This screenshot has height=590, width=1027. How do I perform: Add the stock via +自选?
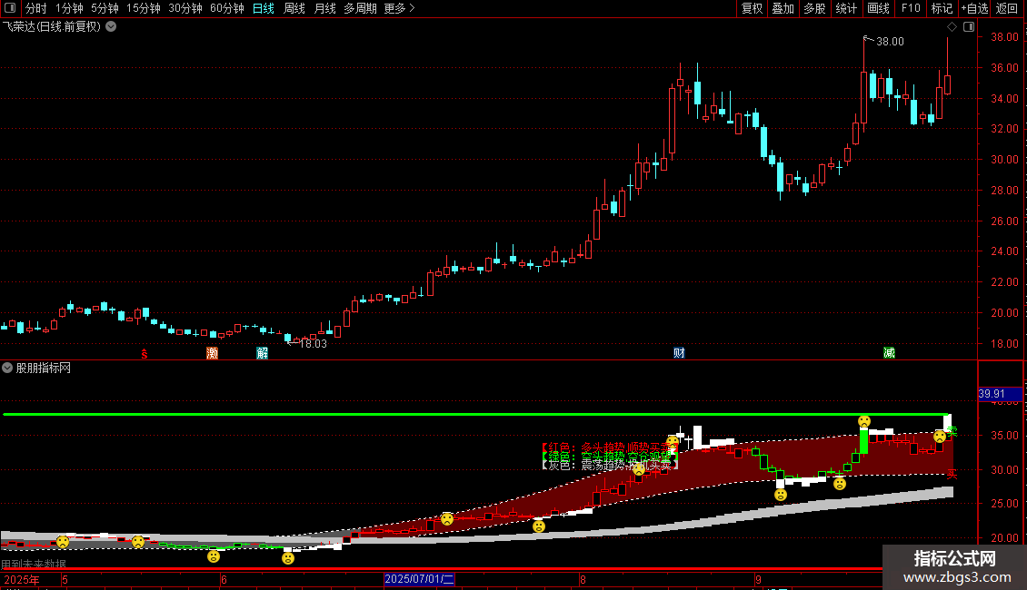click(974, 8)
